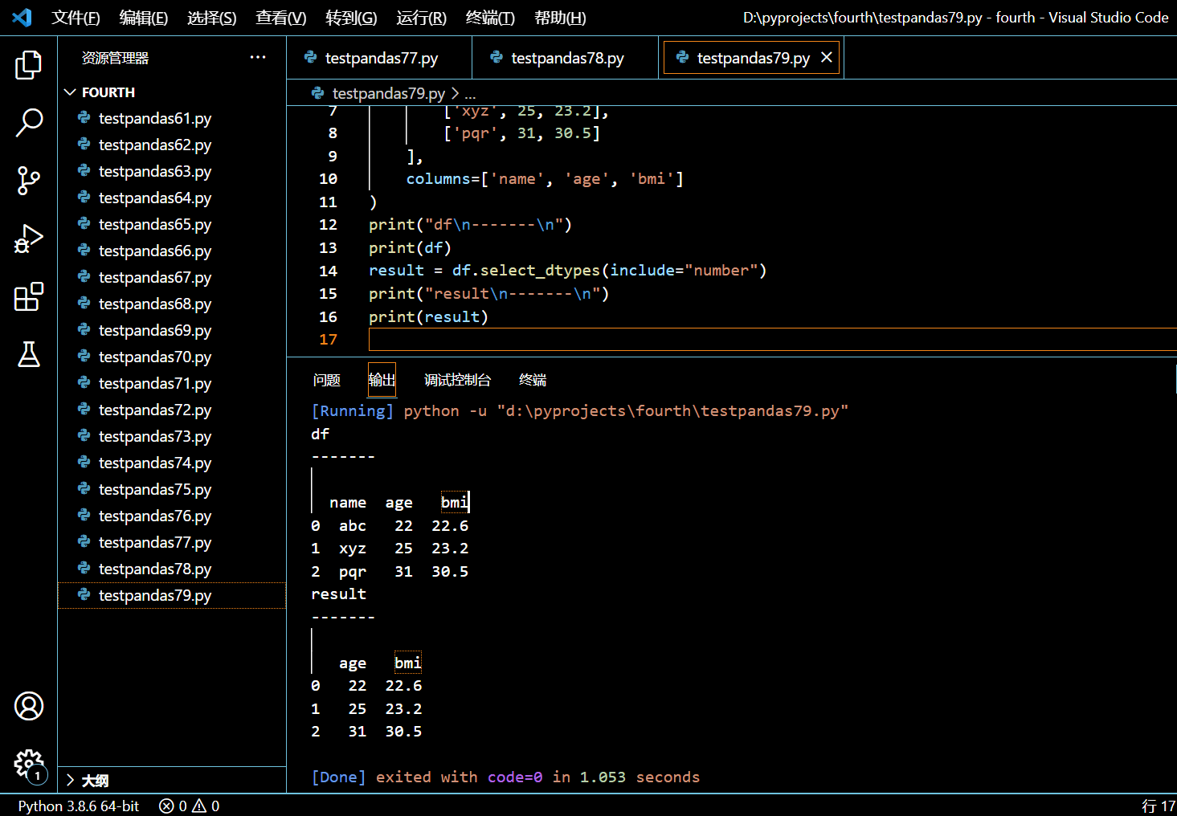Open the 转到(G) menu
The image size is (1177, 816).
(x=351, y=18)
